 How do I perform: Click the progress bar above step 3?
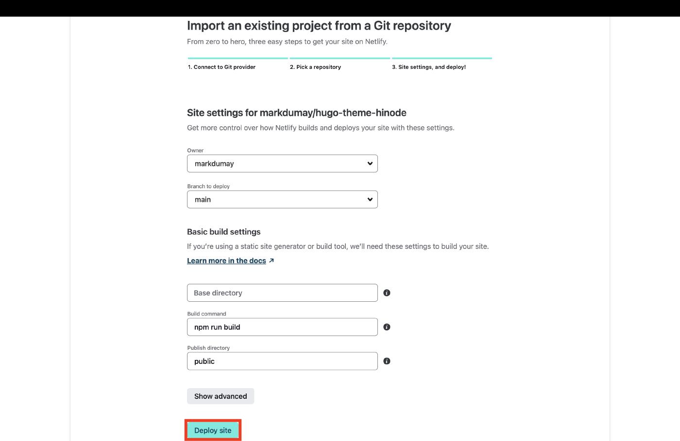coord(442,58)
